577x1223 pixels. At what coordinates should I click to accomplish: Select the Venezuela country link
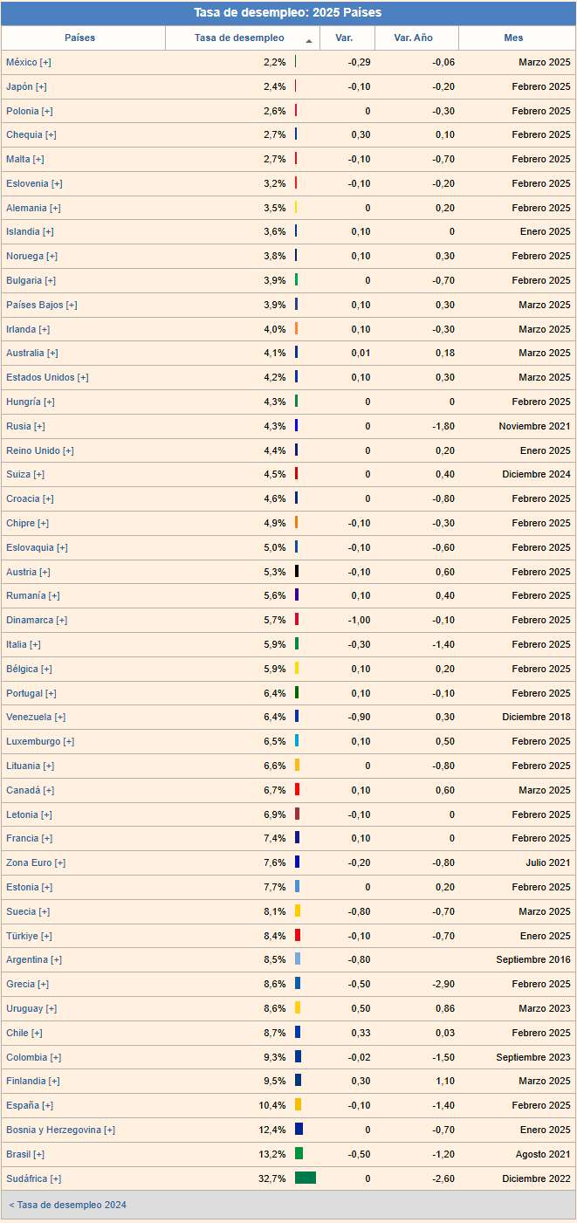pos(29,717)
